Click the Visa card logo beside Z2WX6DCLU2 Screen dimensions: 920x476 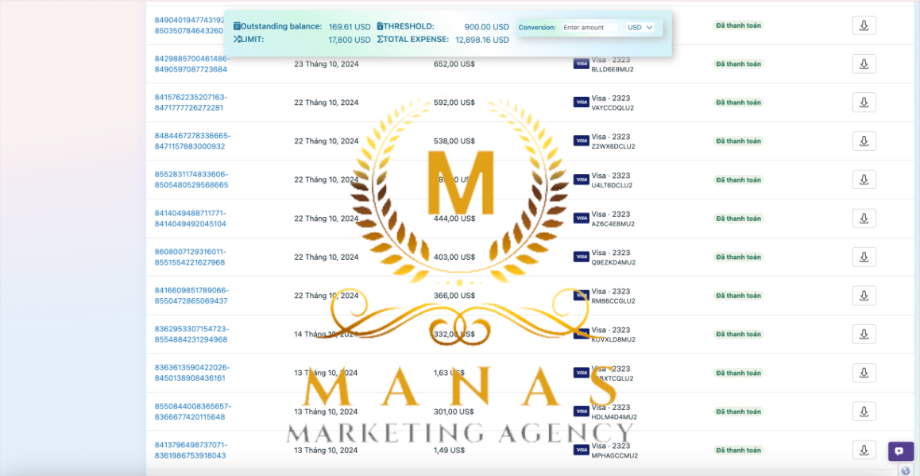click(581, 141)
